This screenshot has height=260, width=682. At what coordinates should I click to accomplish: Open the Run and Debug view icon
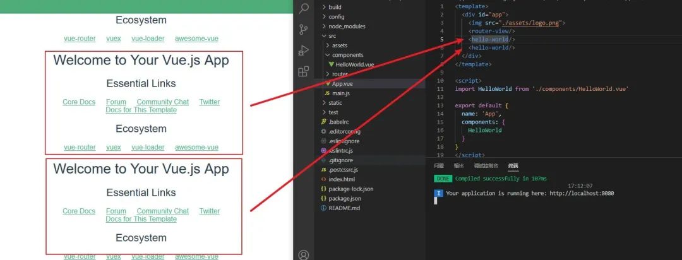click(304, 50)
